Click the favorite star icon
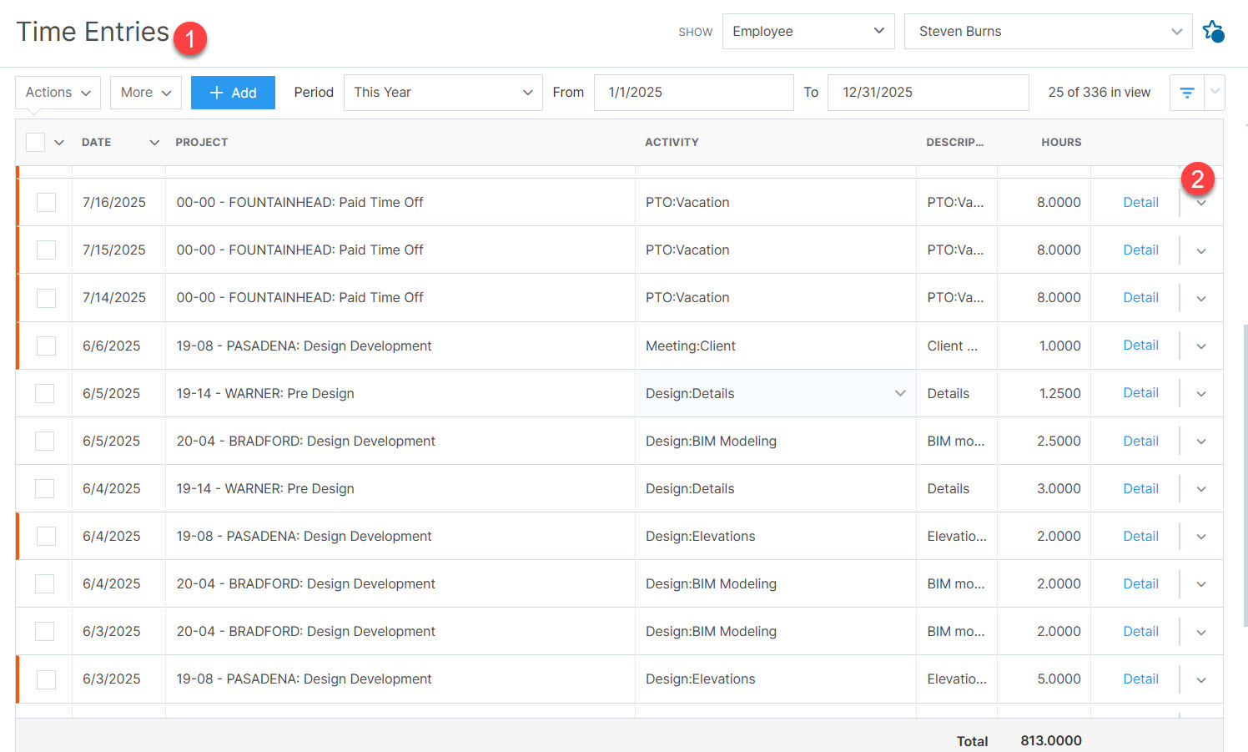Screen dimensions: 1248x752 1213,32
